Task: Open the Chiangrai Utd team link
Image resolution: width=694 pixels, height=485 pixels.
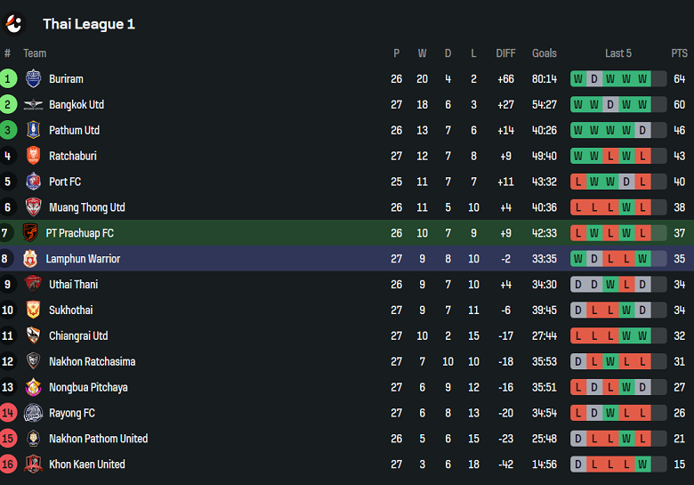Action: (x=78, y=336)
